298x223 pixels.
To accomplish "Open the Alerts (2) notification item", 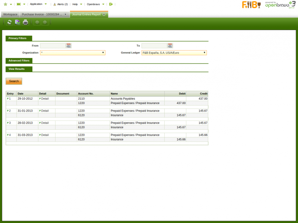I will (60, 4).
